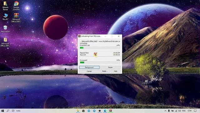Click the microphone tray icon
This screenshot has width=200, height=113.
[x=169, y=111]
